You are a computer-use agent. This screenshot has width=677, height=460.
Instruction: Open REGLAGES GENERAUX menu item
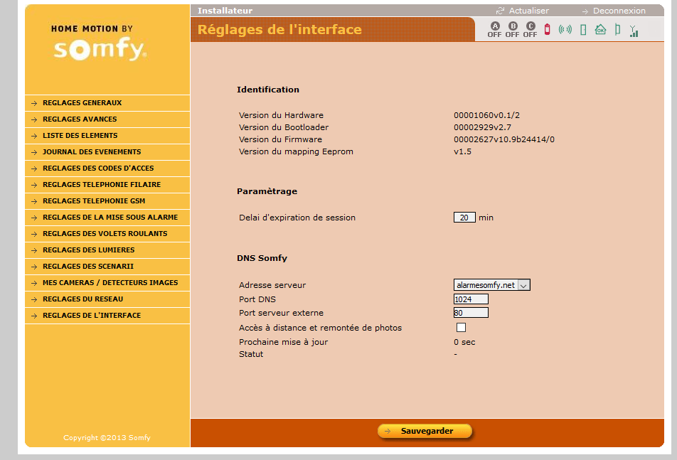[82, 103]
